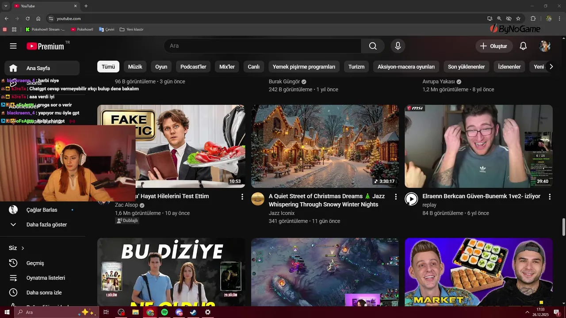Start voice search with the microphone
Screen dimensions: 566x318
click(398, 46)
